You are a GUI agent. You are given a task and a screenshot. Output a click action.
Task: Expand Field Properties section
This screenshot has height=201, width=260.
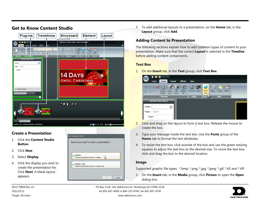[16, 89]
